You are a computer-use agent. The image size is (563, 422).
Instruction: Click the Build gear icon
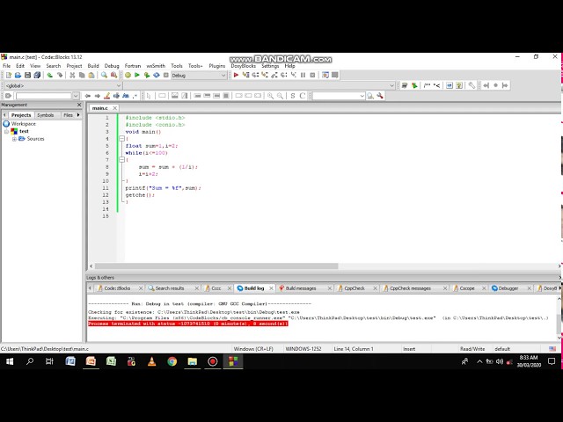point(128,75)
